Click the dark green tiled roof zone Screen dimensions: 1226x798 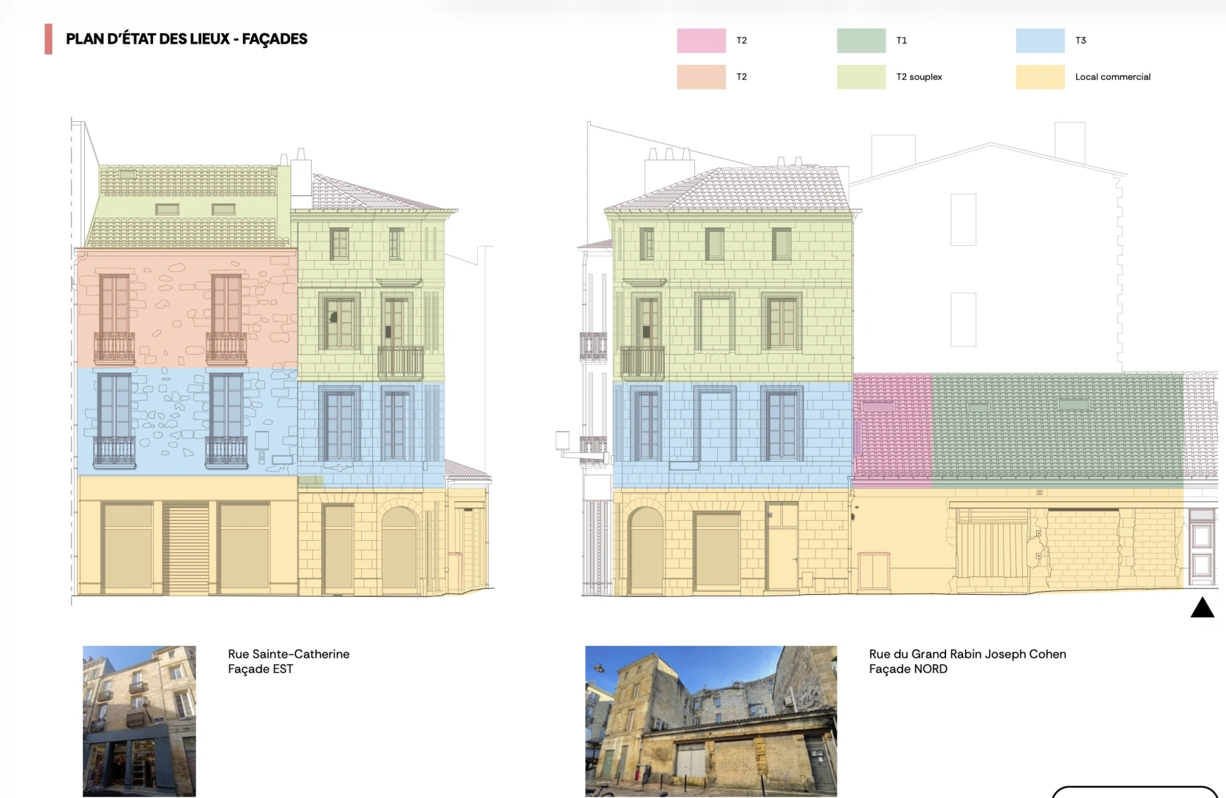[x=1058, y=430]
